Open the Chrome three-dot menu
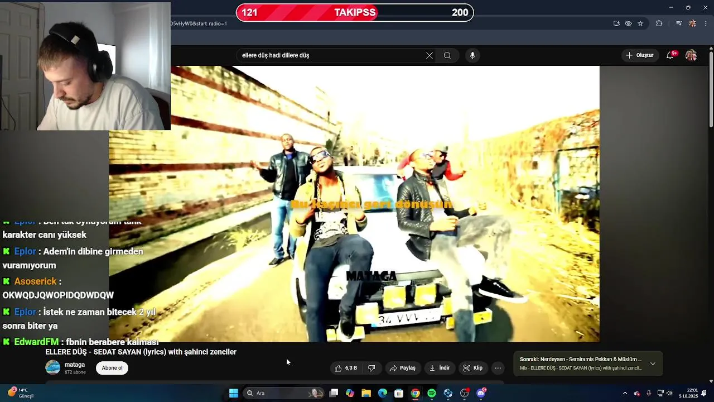The image size is (714, 402). tap(706, 23)
